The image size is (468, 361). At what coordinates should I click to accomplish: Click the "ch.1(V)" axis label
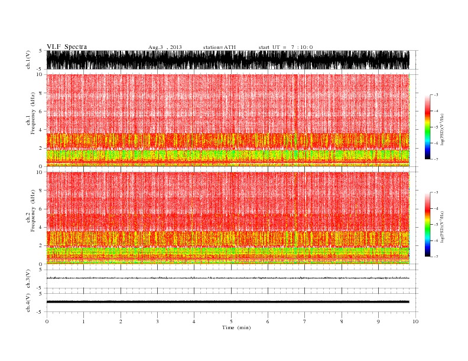28,60
